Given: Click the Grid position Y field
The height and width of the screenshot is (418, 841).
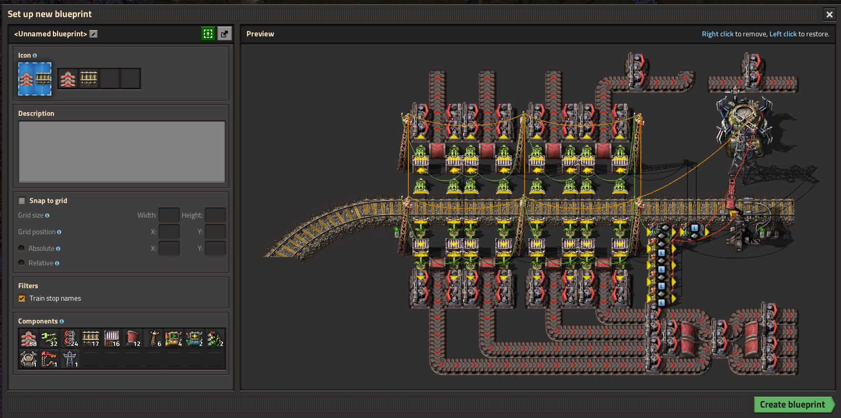Looking at the screenshot, I should coord(215,232).
